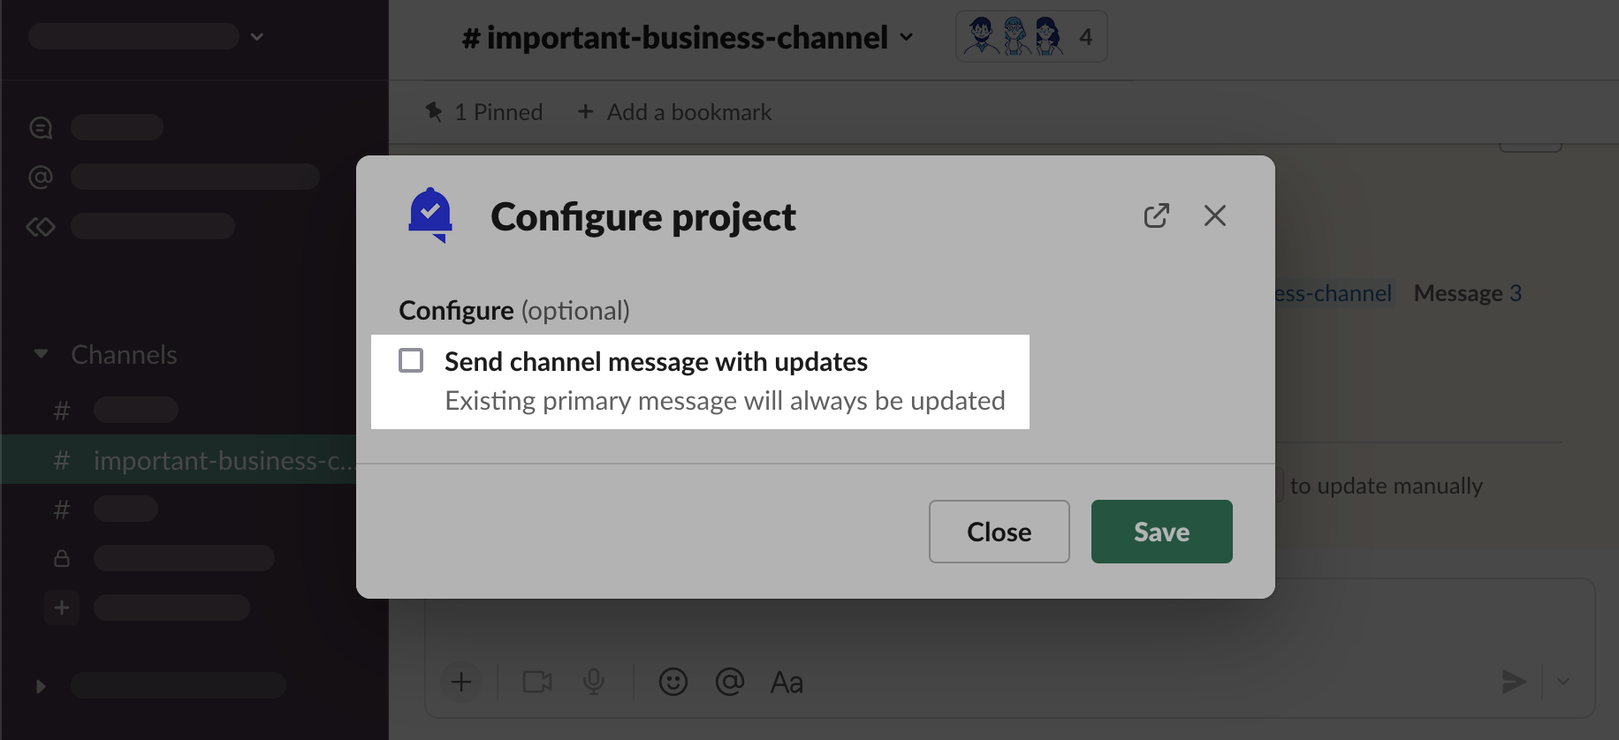Image resolution: width=1619 pixels, height=740 pixels.
Task: Collapse the Channels section
Action: [41, 354]
